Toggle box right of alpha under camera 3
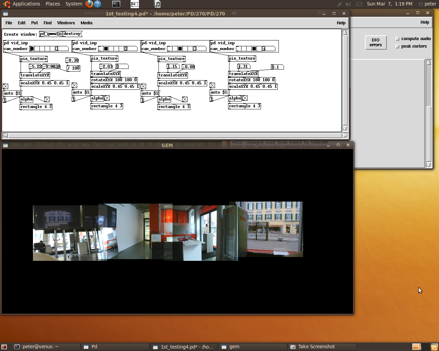 [185, 99]
